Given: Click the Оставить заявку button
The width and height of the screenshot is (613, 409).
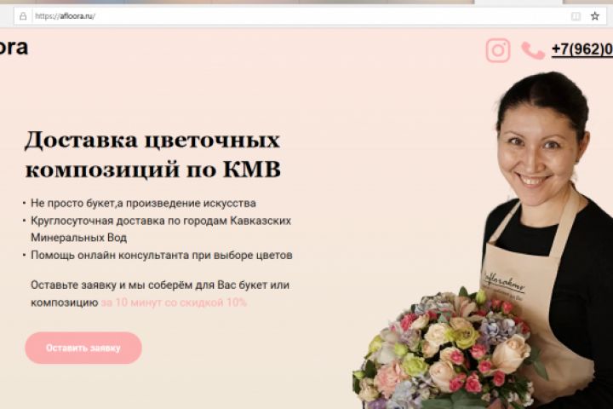Looking at the screenshot, I should pos(83,348).
